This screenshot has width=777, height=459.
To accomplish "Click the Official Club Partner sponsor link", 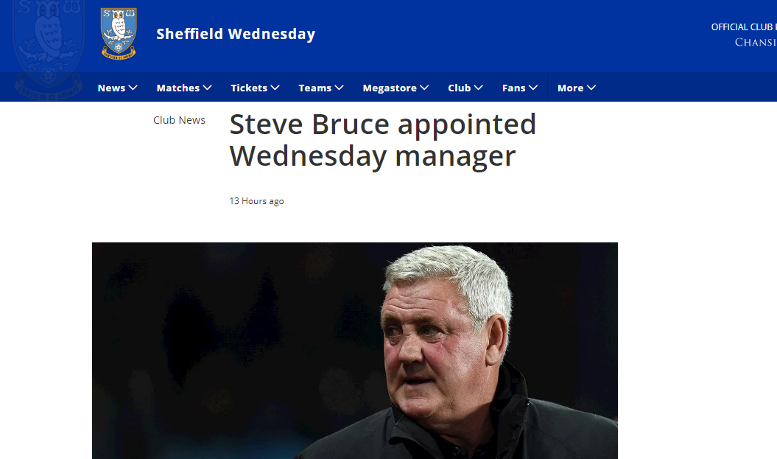I will coord(744,35).
